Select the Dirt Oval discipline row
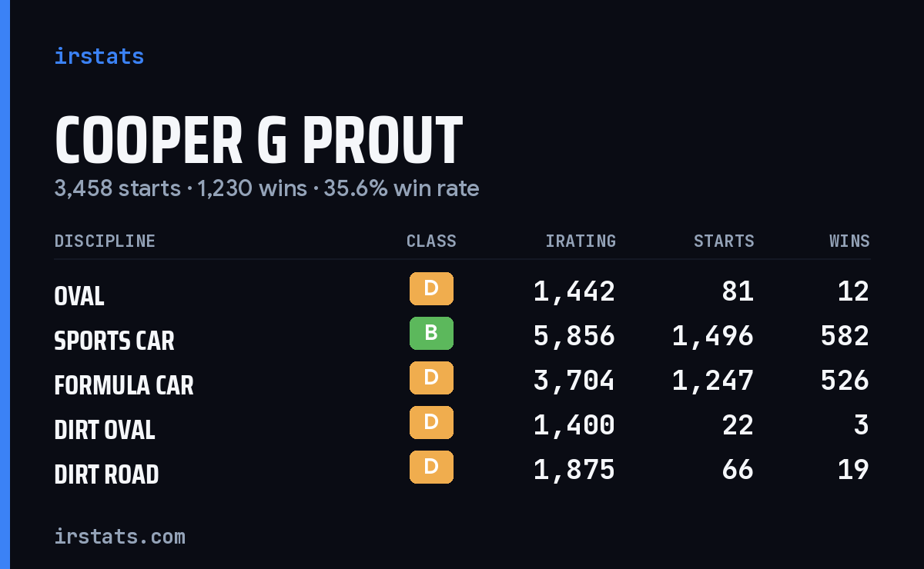924x569 pixels. point(462,425)
